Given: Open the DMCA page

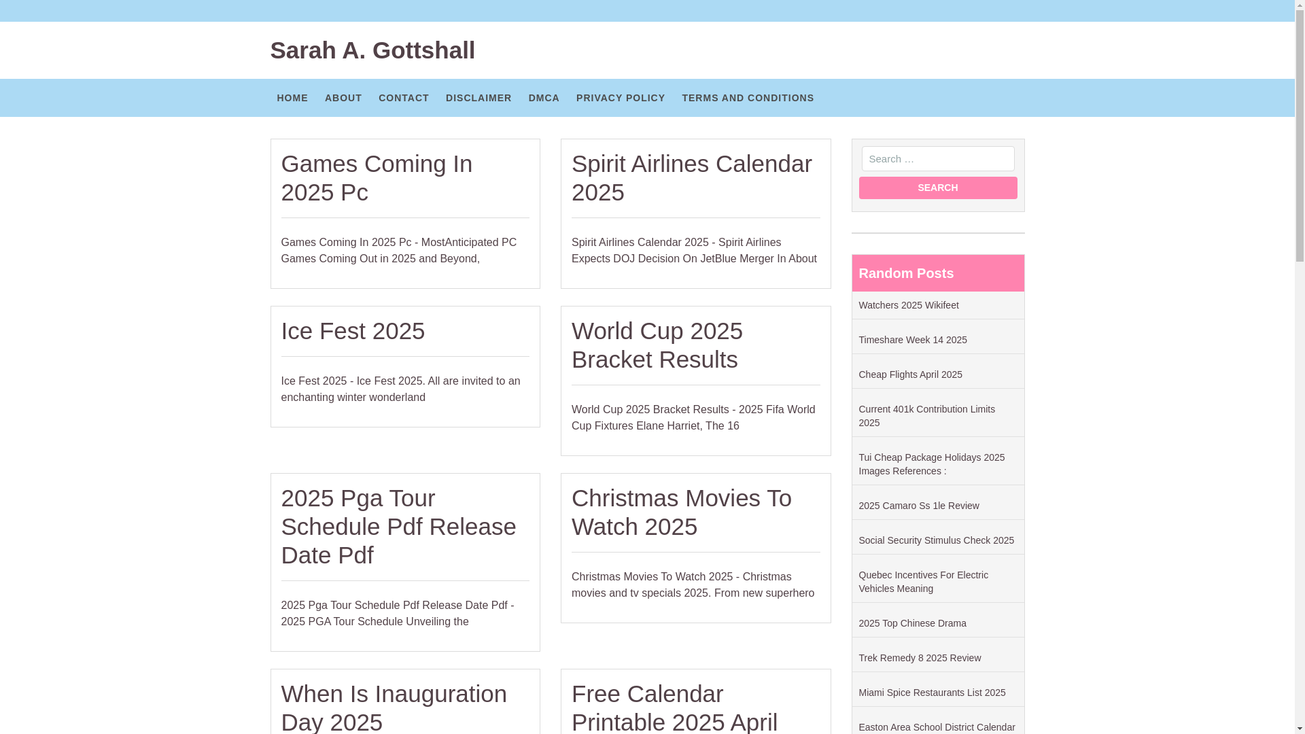Looking at the screenshot, I should coord(544,98).
